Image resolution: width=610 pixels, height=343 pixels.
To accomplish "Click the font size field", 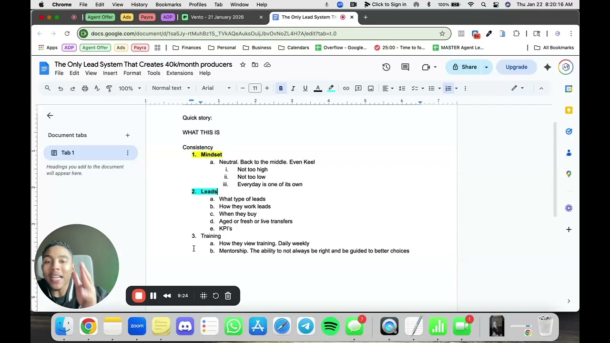I will click(x=255, y=88).
